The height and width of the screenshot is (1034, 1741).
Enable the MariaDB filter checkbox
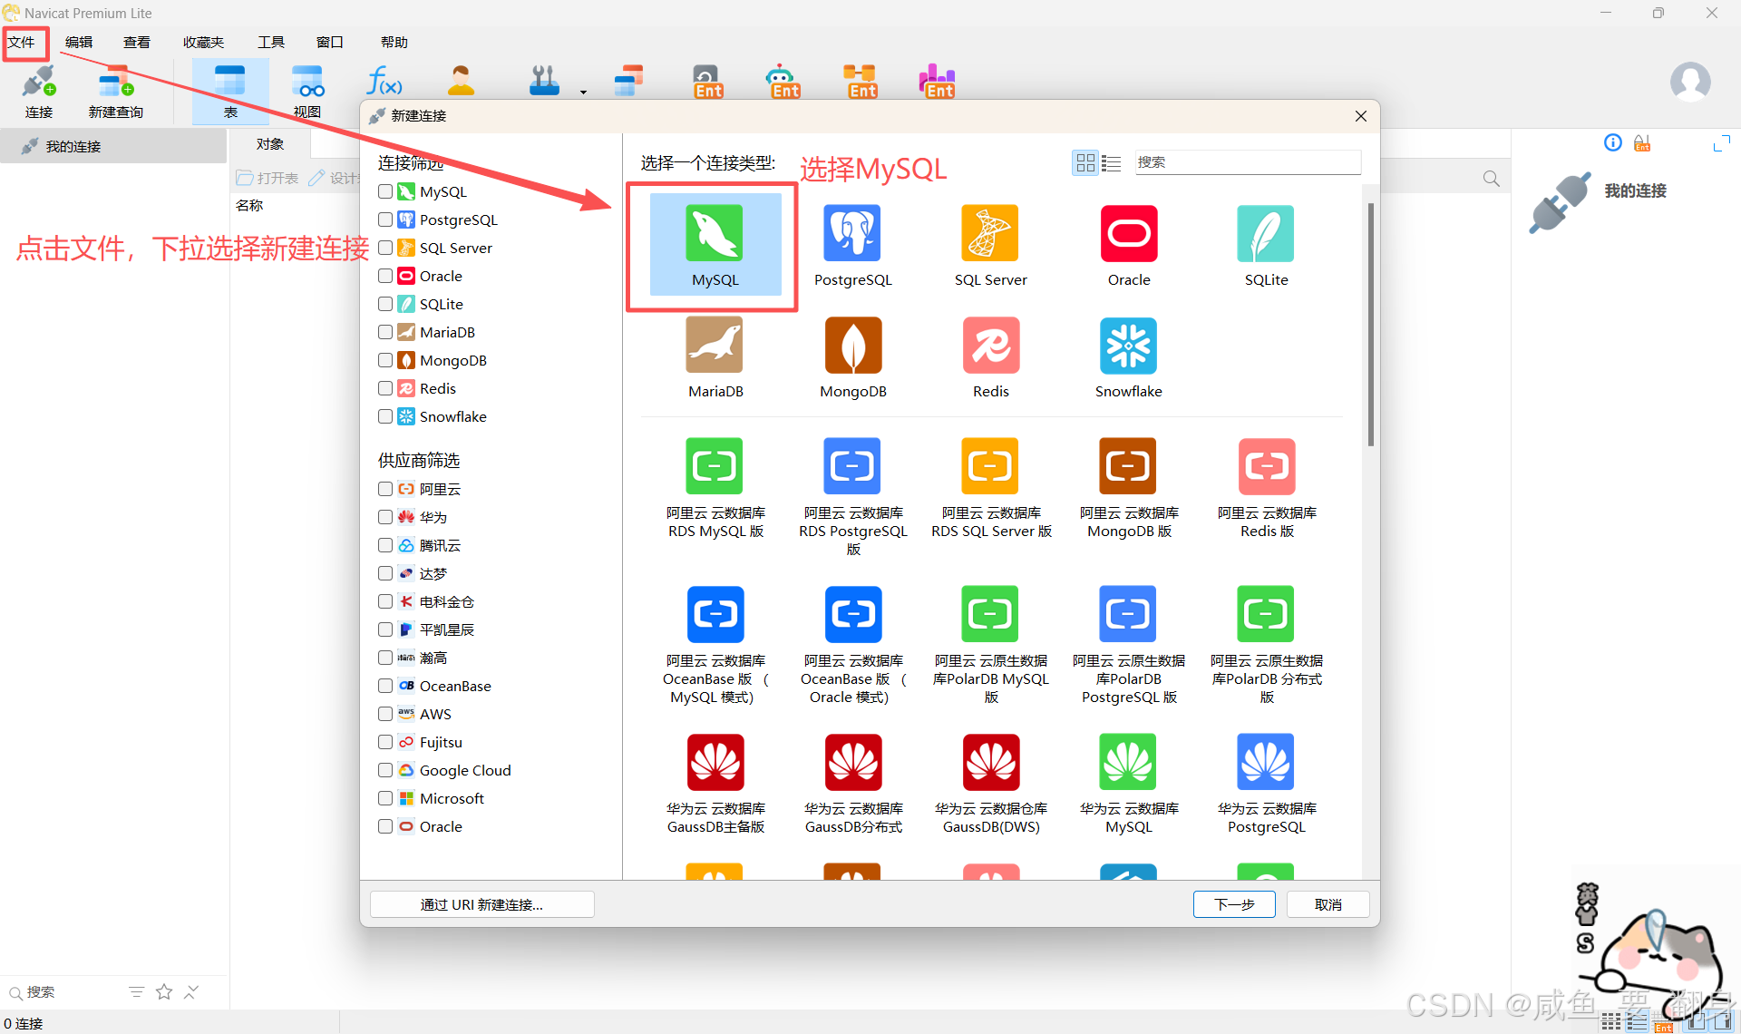click(385, 332)
